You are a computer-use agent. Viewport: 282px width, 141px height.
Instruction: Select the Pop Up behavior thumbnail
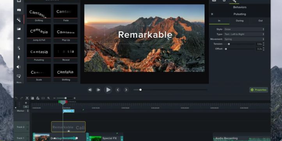click(66, 33)
